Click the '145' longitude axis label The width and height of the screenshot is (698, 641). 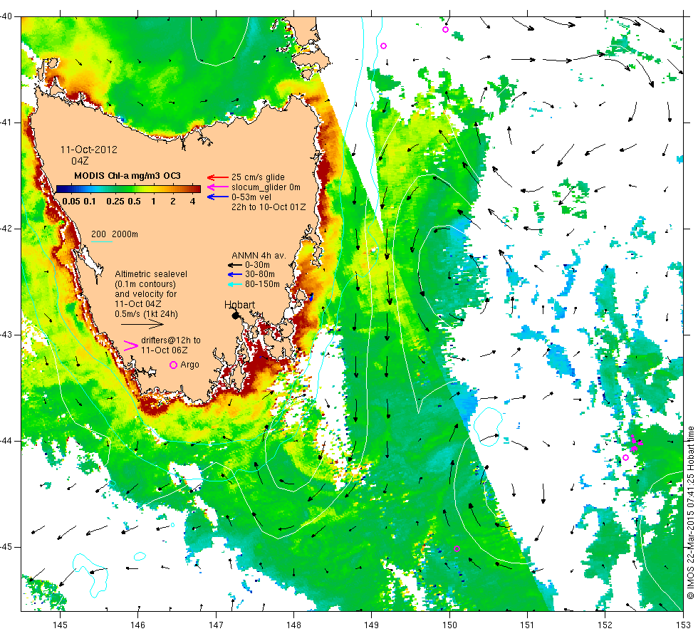tap(60, 625)
